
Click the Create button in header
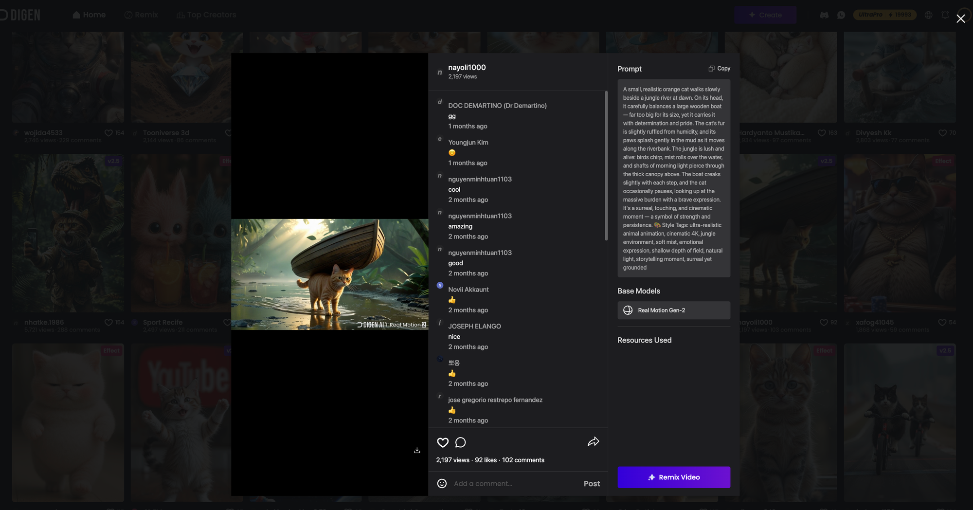pyautogui.click(x=765, y=15)
